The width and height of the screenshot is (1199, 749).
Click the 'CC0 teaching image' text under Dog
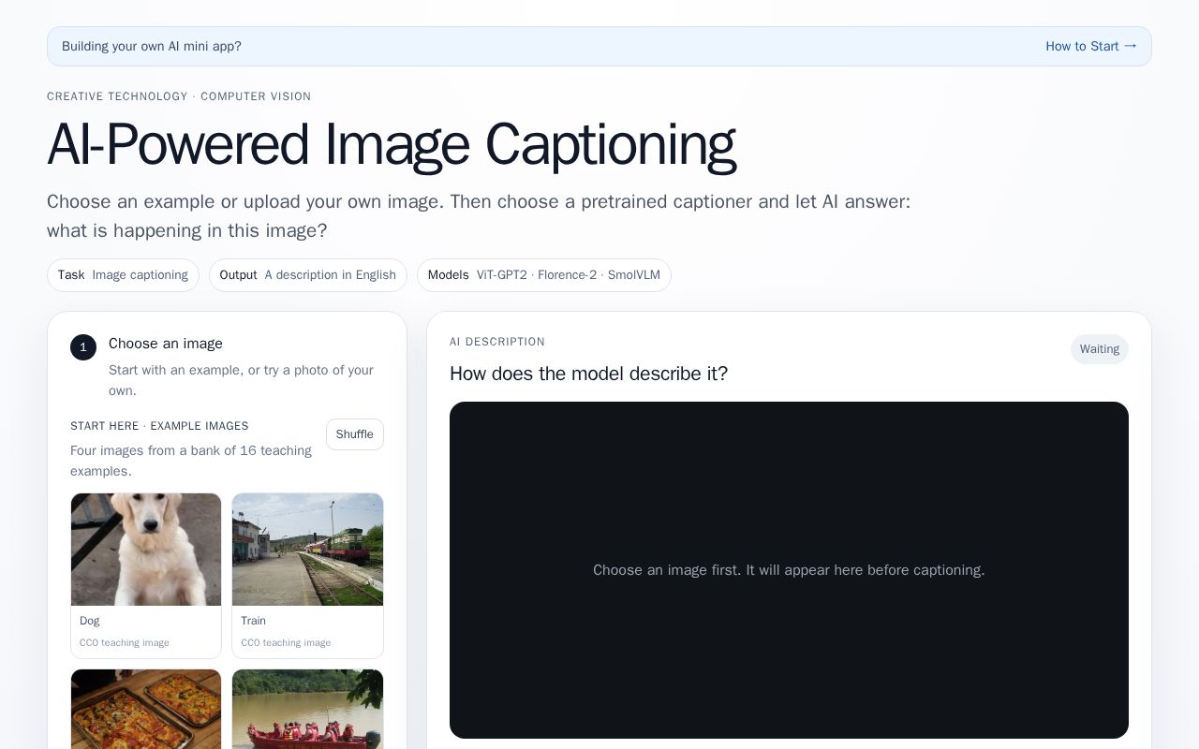pyautogui.click(x=125, y=642)
